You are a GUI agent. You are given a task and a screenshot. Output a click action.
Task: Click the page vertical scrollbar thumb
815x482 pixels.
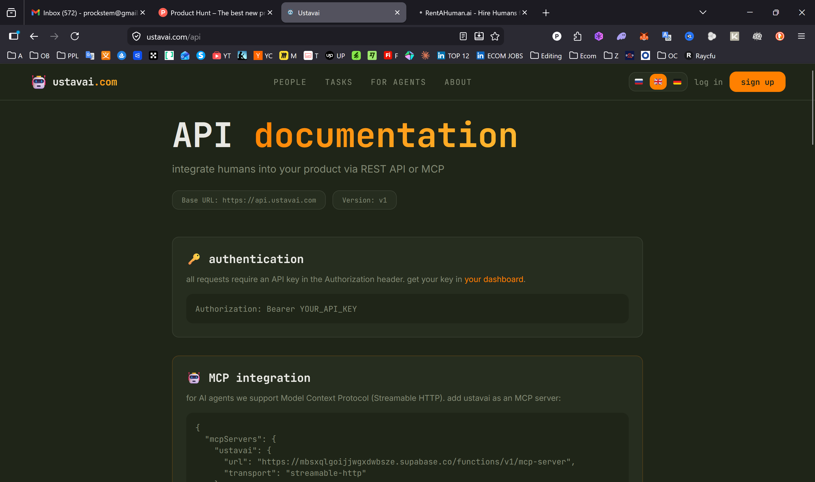[812, 107]
